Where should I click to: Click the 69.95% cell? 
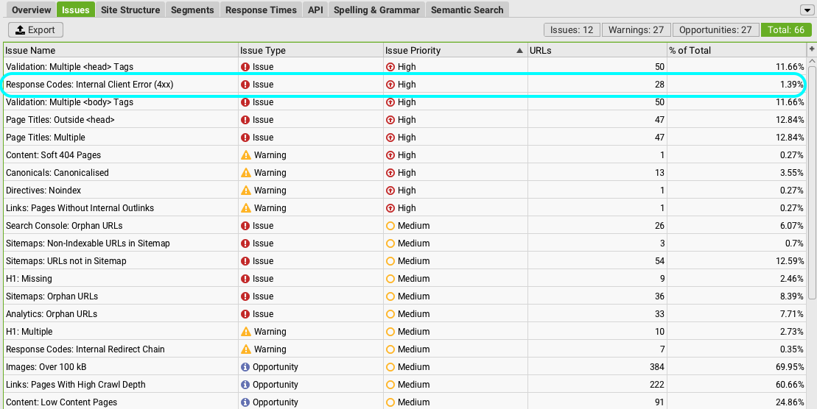tap(736, 367)
